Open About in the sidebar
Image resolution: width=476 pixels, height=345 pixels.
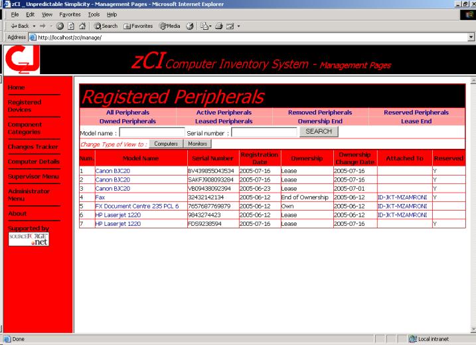click(17, 213)
